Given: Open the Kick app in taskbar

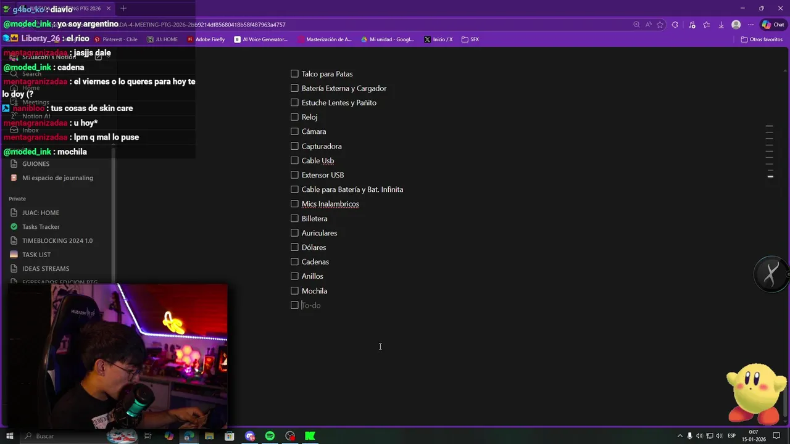Looking at the screenshot, I should 310,436.
